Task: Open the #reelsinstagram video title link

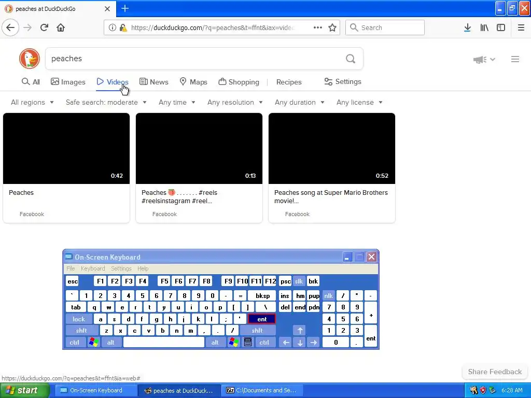Action: 179,196
